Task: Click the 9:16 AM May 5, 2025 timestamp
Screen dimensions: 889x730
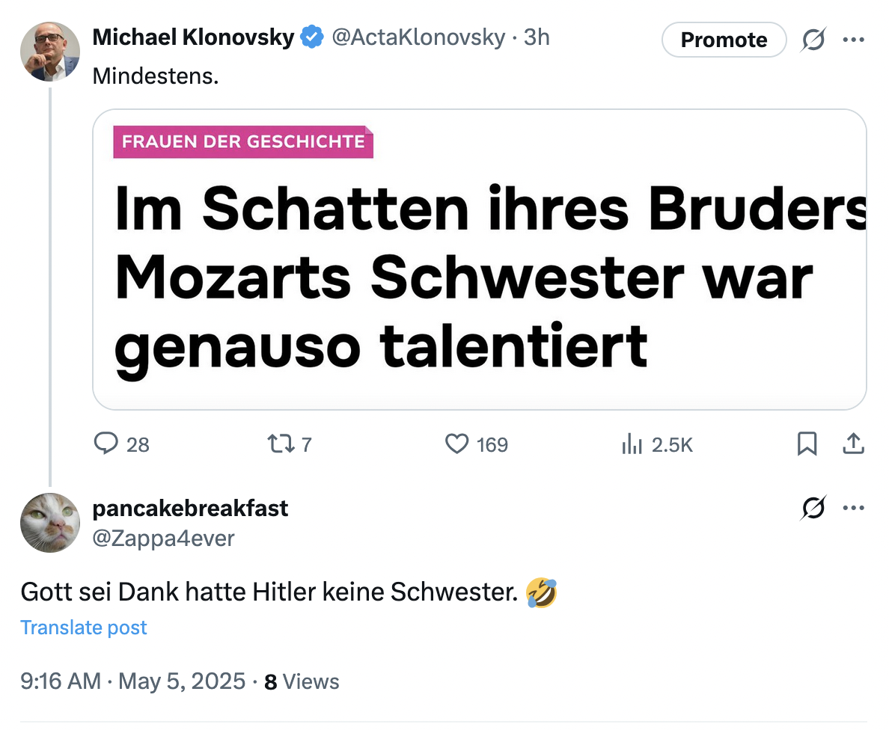Action: (133, 681)
